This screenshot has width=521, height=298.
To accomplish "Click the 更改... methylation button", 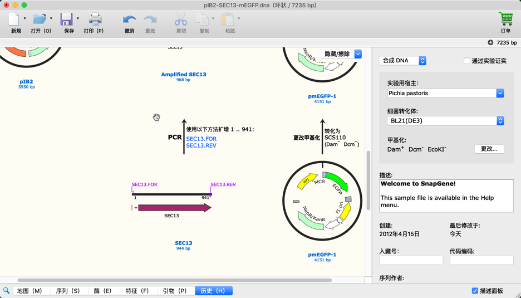I will coord(489,149).
